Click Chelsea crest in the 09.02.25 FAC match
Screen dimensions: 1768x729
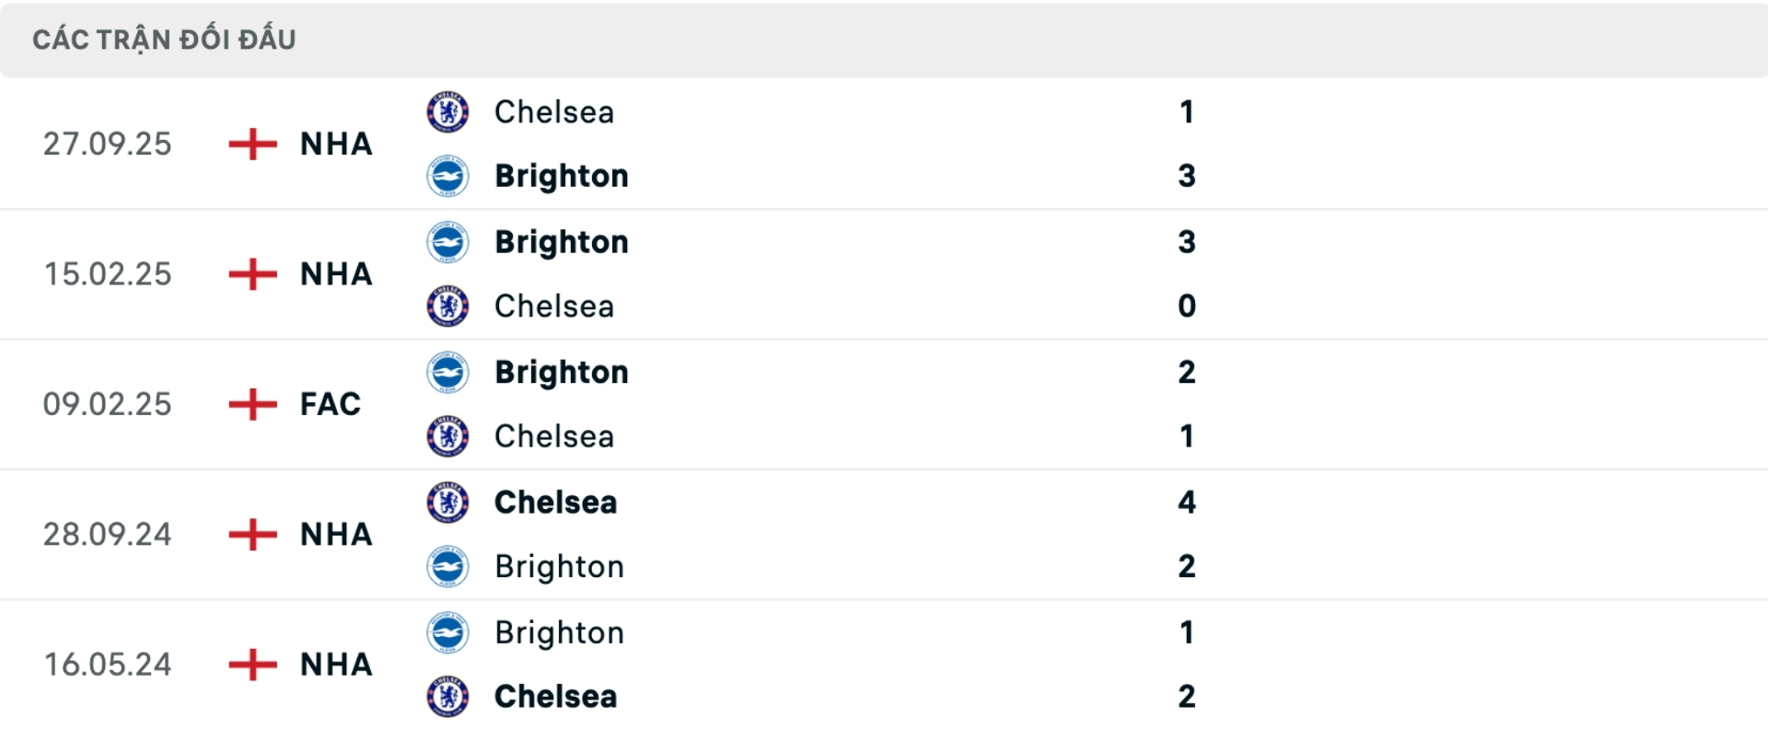[x=448, y=436]
